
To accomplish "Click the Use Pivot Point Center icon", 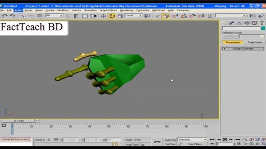I will pyautogui.click(x=147, y=16).
